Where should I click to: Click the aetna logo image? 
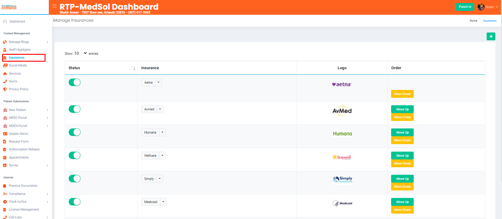(x=342, y=85)
